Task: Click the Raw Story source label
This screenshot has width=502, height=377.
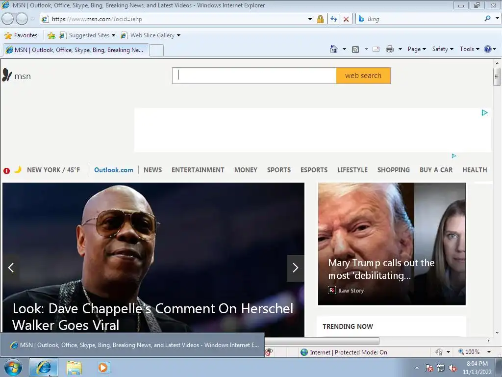Action: (351, 291)
